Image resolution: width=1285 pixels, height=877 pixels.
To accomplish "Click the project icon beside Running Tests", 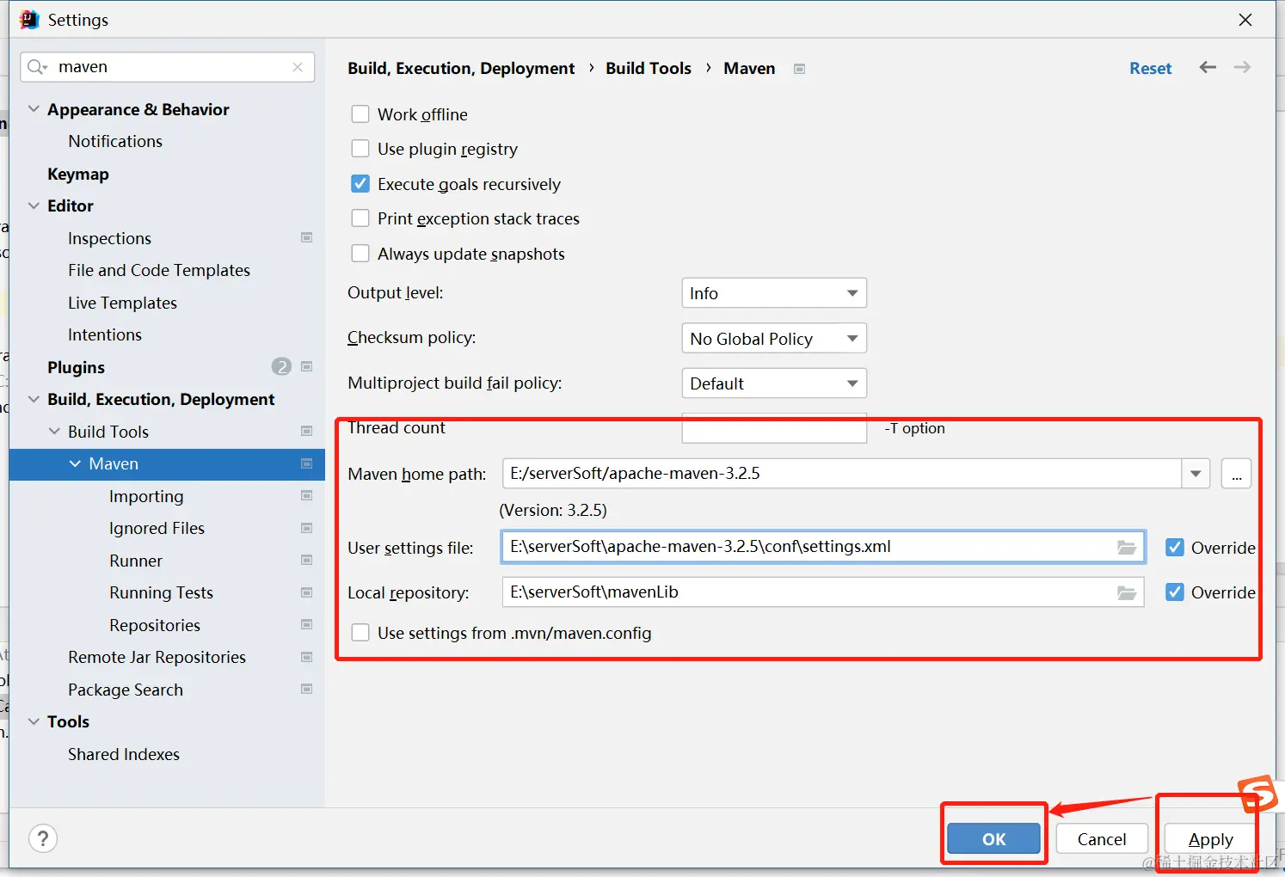I will (306, 592).
